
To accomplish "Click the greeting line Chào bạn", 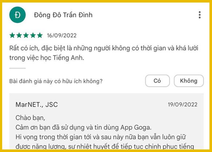I will (30, 118).
